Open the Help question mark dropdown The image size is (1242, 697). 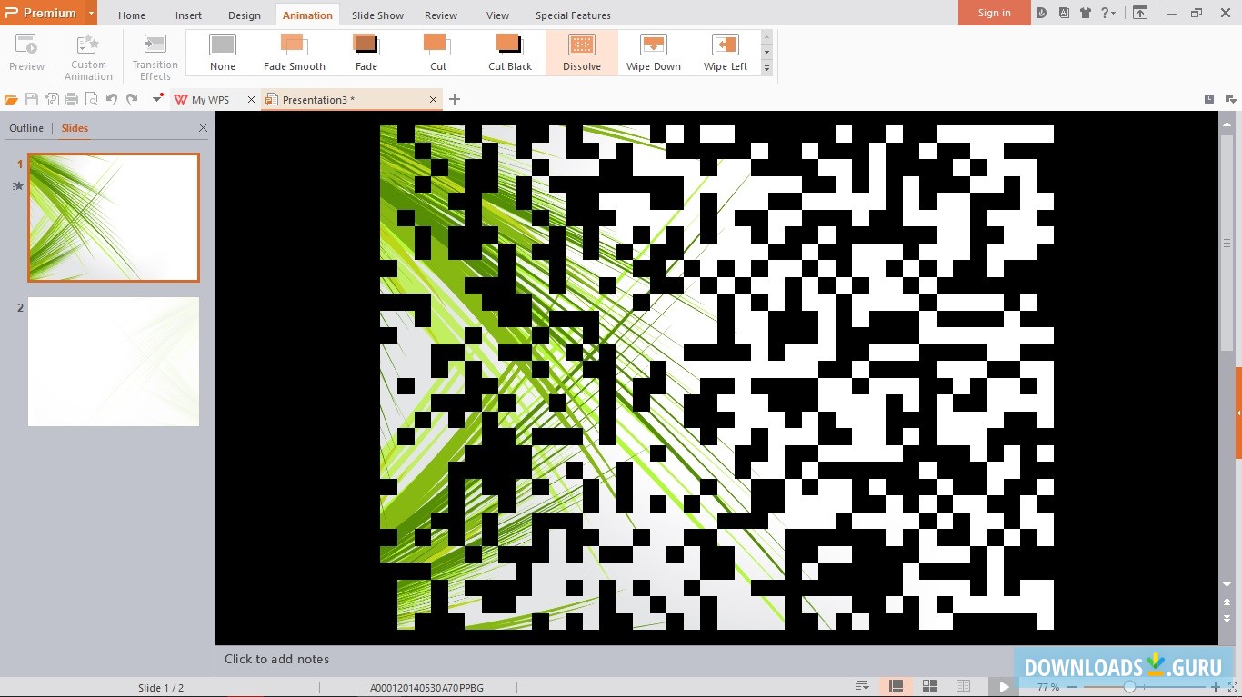(x=1108, y=13)
